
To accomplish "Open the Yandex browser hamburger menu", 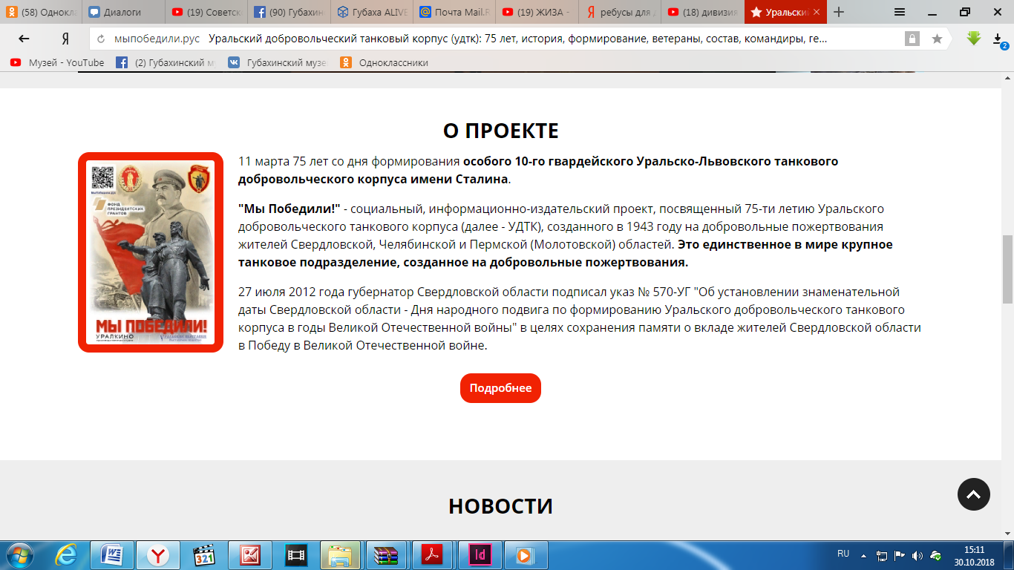I will click(899, 12).
